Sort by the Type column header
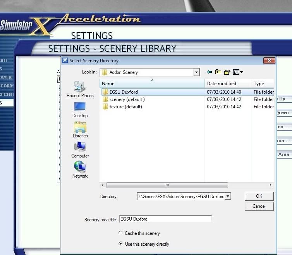292x255 pixels. coord(263,83)
